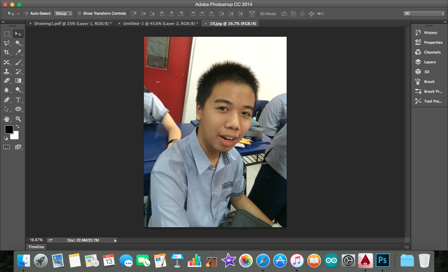Select the Path Selection tool
The height and width of the screenshot is (272, 448).
7,109
